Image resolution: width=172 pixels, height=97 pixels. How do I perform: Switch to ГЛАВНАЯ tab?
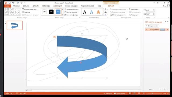pos(16,6)
